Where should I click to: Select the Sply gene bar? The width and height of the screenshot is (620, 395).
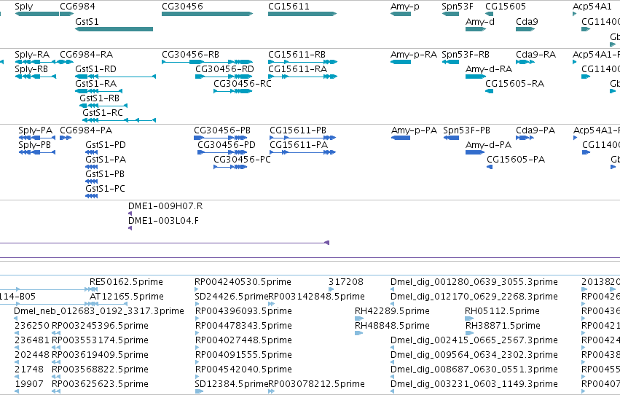tap(36, 14)
